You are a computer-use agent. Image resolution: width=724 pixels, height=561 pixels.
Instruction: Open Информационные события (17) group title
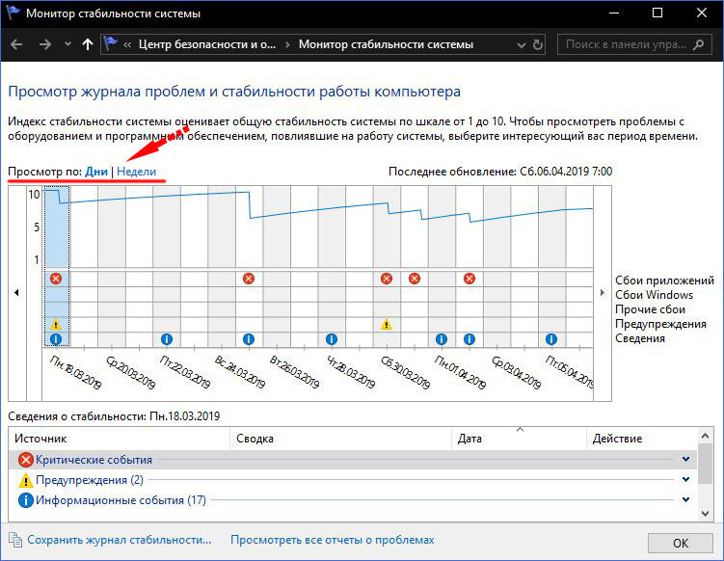(x=121, y=500)
